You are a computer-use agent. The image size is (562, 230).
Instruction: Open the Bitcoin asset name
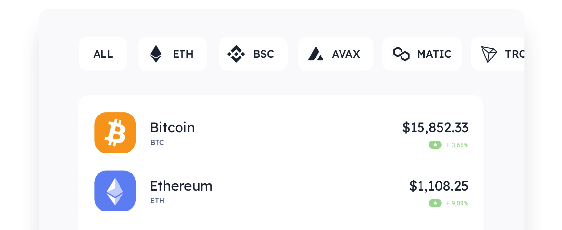(x=172, y=128)
